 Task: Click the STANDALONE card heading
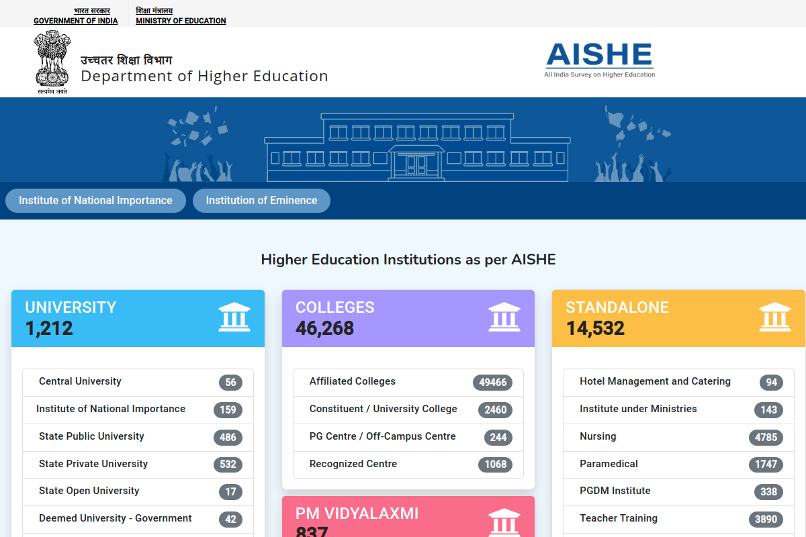pos(617,307)
